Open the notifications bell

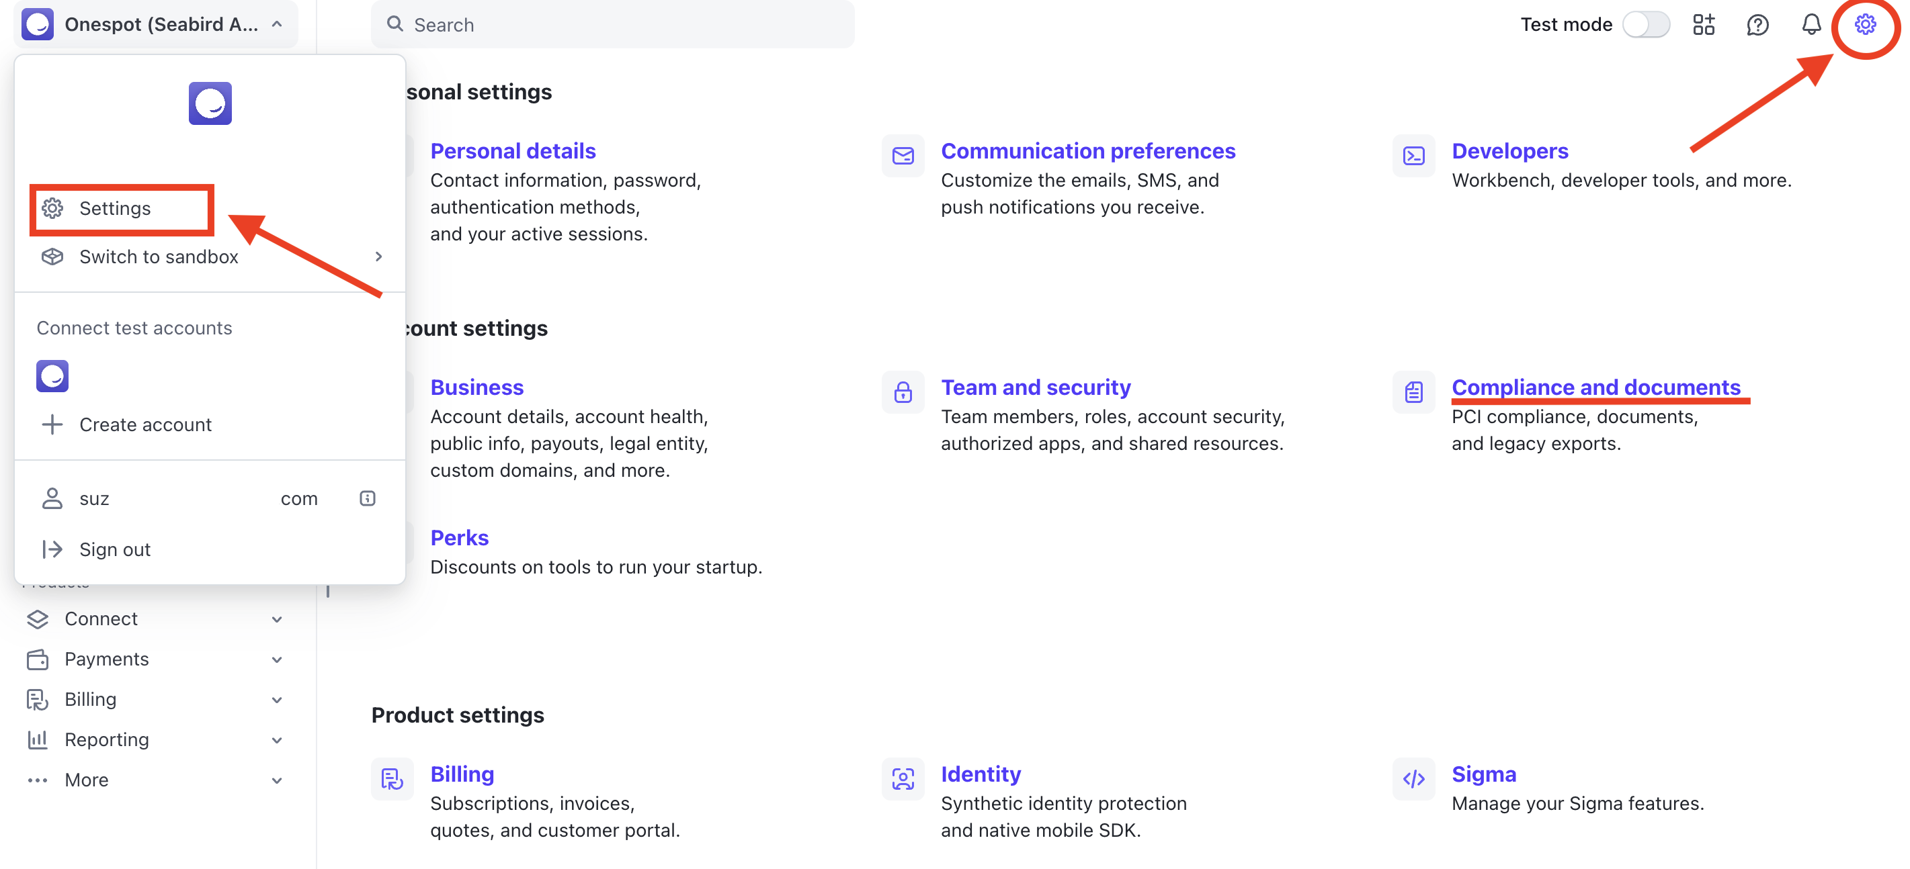pos(1811,24)
